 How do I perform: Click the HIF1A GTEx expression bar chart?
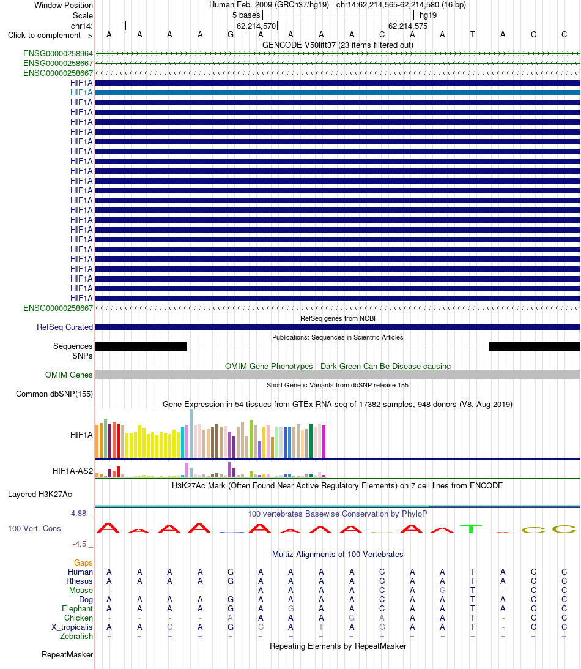[210, 434]
